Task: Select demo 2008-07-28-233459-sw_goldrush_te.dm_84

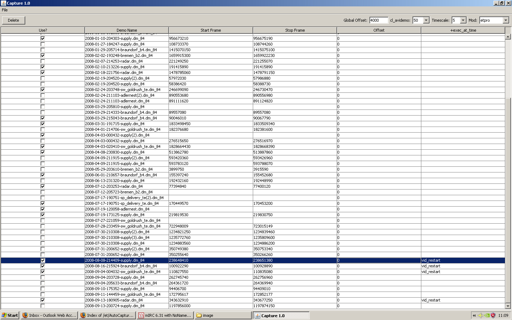Action: [x=127, y=226]
